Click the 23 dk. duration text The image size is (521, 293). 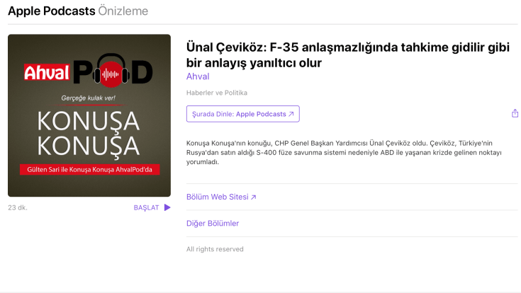(18, 208)
